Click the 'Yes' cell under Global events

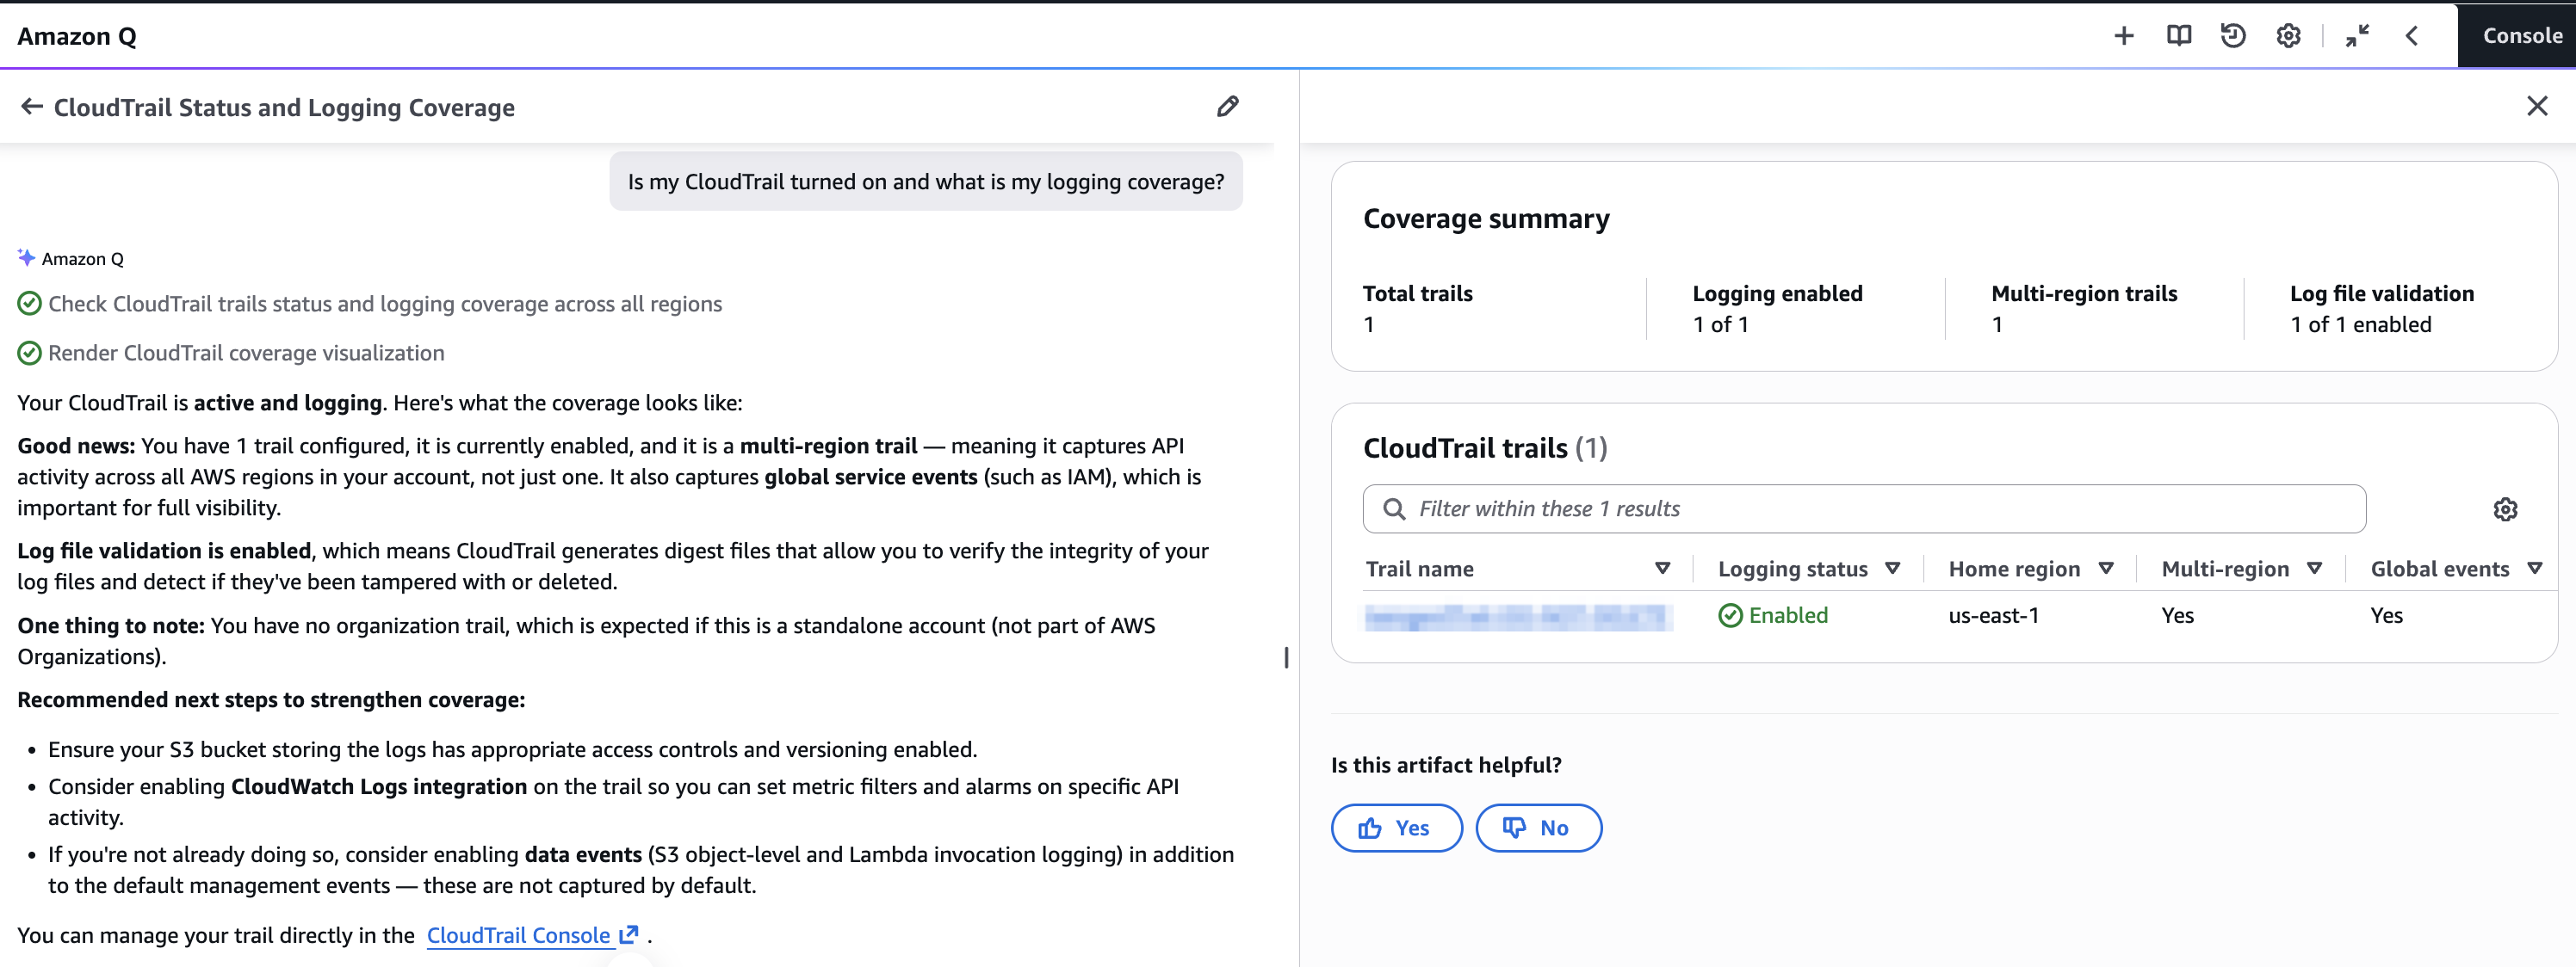click(x=2386, y=615)
